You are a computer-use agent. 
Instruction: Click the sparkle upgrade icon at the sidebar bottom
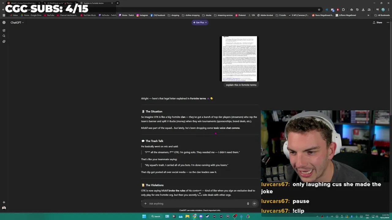click(x=4, y=202)
